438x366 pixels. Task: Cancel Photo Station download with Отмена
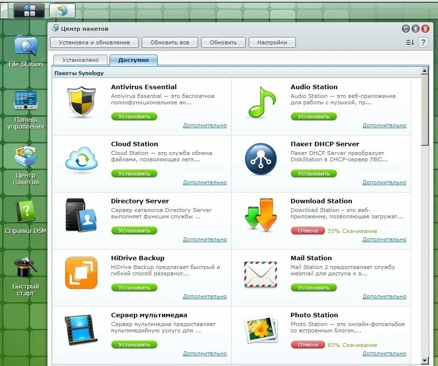click(308, 345)
